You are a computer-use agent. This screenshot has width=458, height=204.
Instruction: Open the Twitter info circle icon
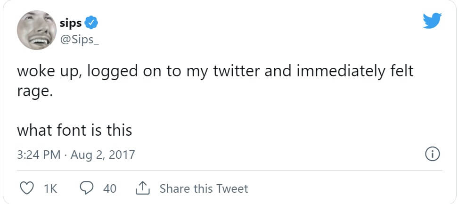432,154
